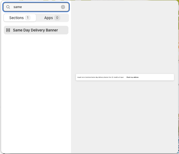The image size is (179, 154).
Task: Click the word "same" in the search box
Action: (18, 7)
